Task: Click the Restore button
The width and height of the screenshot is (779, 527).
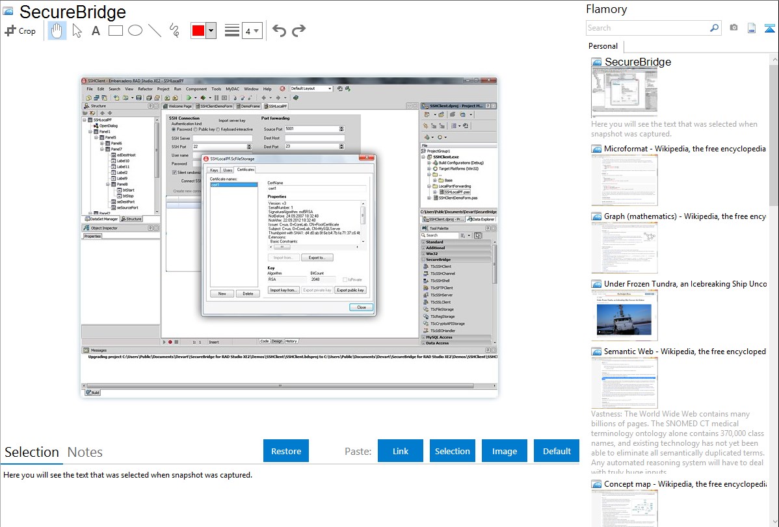Action: [286, 451]
